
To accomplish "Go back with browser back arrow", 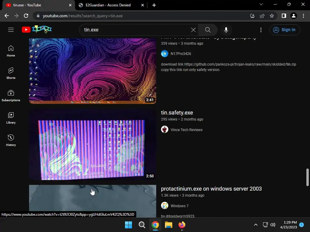I will 7,16.
